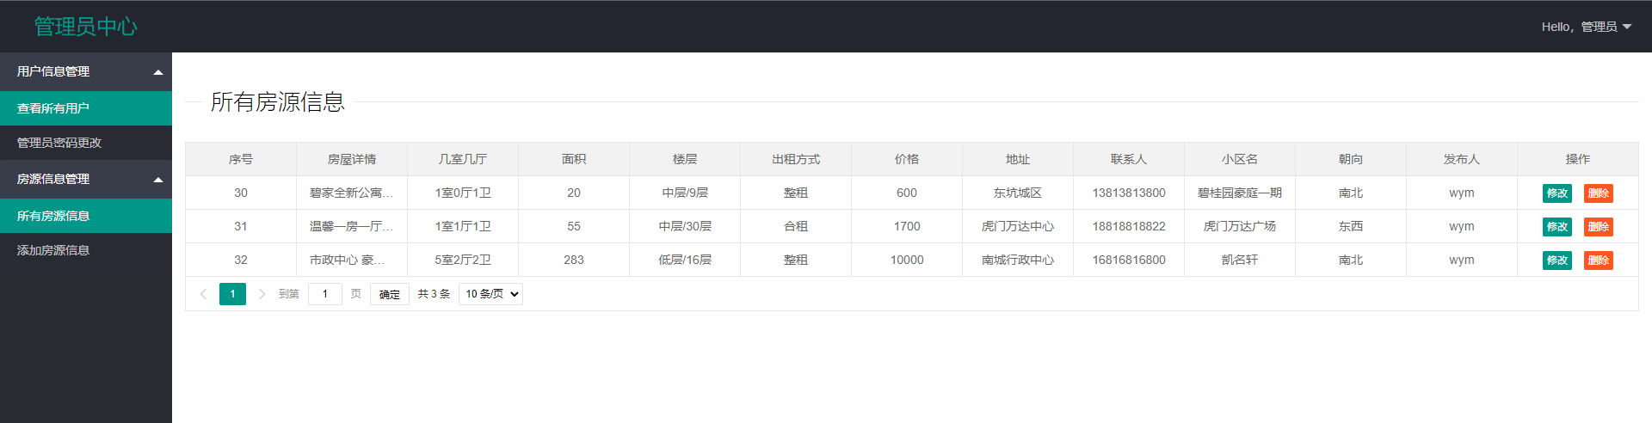Collapse the 房源信息管理 menu section
The width and height of the screenshot is (1652, 423).
86,179
